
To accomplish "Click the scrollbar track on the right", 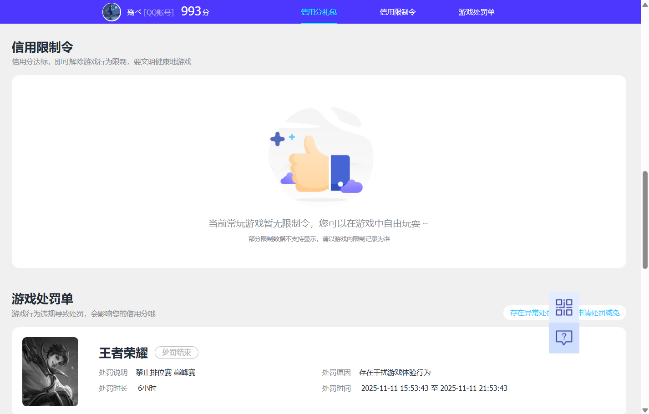I will tap(645, 218).
